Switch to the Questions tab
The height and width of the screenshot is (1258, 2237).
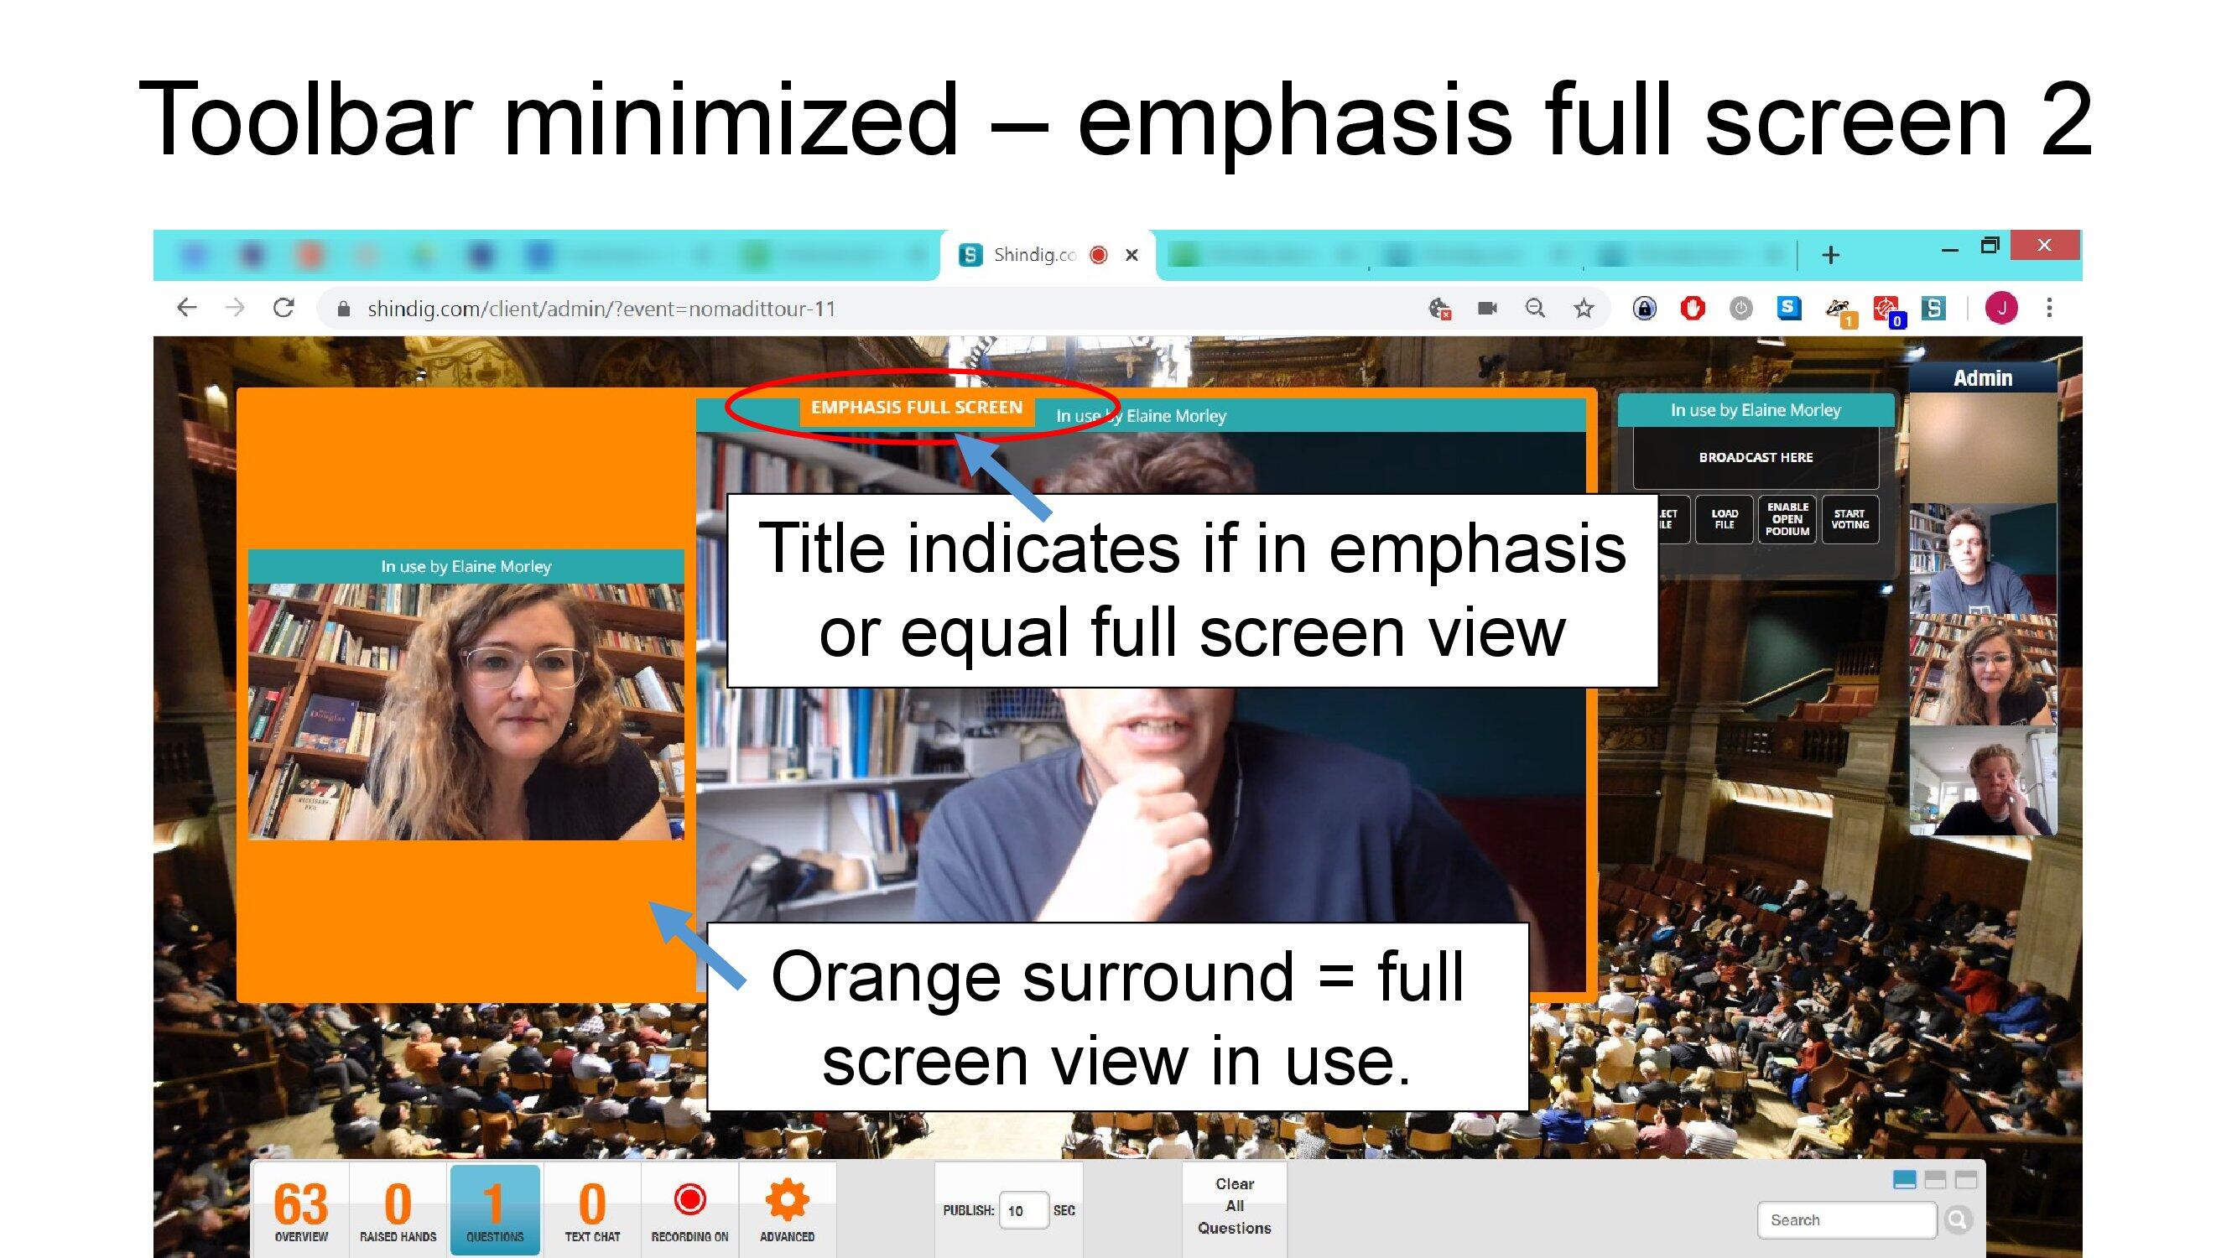(495, 1209)
